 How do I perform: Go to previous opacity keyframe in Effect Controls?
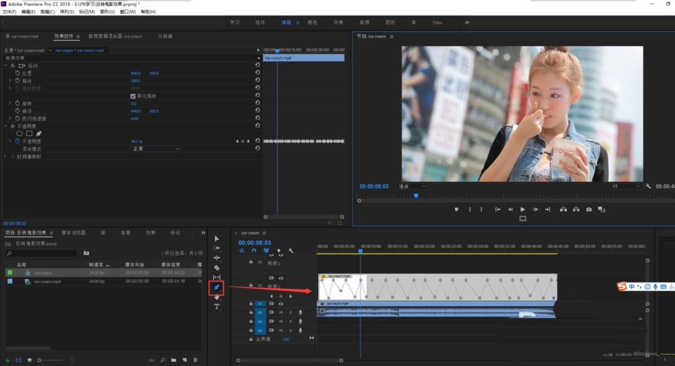237,141
